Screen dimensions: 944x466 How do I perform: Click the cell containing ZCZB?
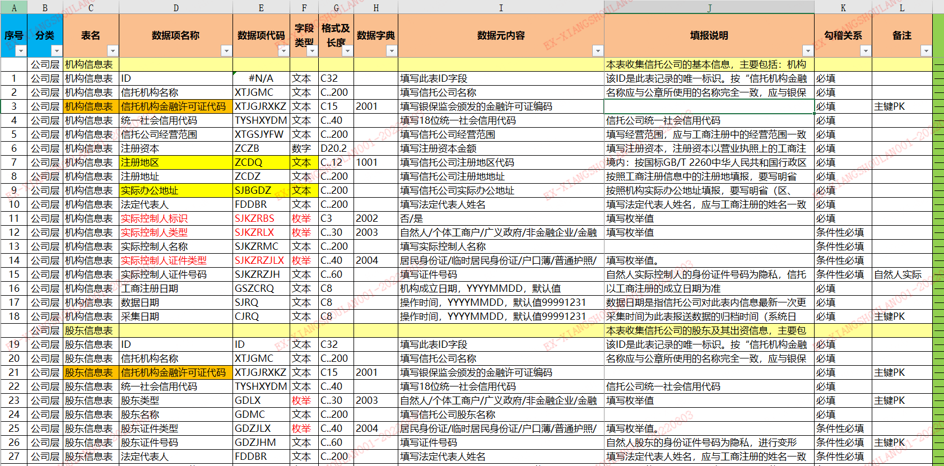pyautogui.click(x=261, y=148)
